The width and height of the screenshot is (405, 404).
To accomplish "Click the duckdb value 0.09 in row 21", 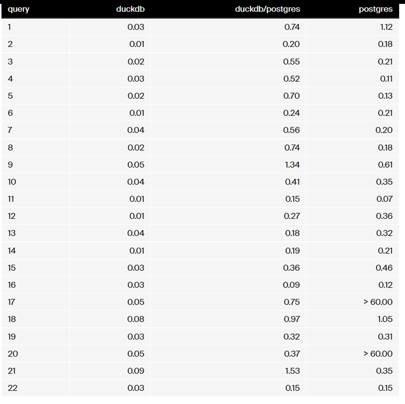I will point(136,371).
